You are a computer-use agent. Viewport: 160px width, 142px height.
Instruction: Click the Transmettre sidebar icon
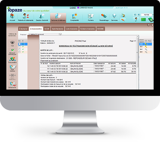pos(12,60)
